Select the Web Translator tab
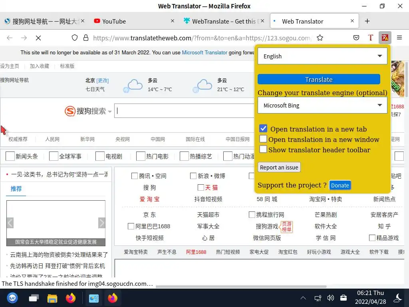The height and width of the screenshot is (307, 409). click(x=314, y=21)
